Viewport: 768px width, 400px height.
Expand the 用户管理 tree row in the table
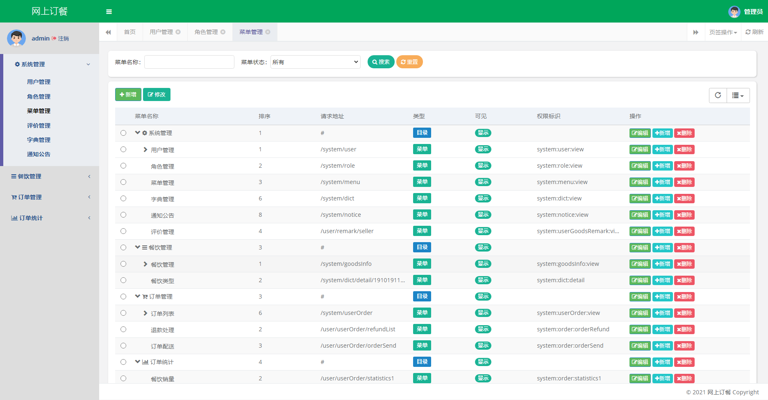click(145, 150)
